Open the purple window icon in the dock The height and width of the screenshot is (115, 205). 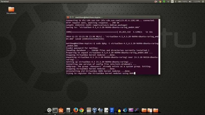131,110
